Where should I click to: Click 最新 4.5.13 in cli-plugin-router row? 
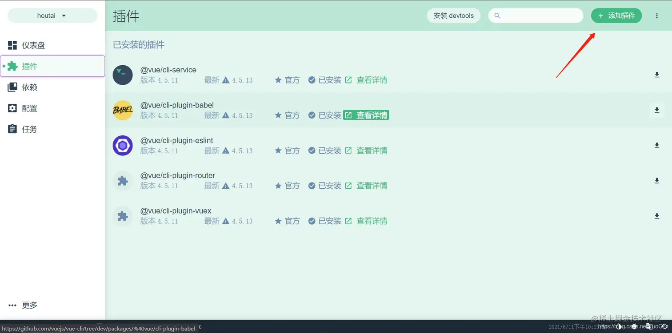(x=228, y=186)
